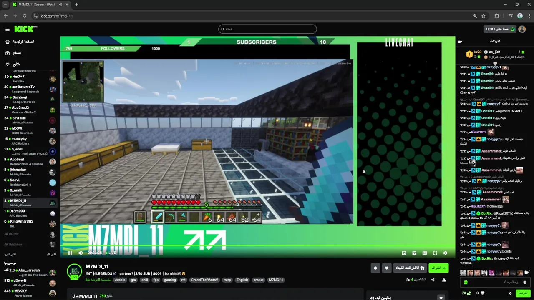Click BinTalall channel avatar

click(53, 120)
